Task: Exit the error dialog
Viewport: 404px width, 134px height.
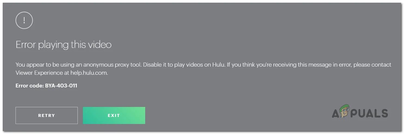Action: click(114, 115)
